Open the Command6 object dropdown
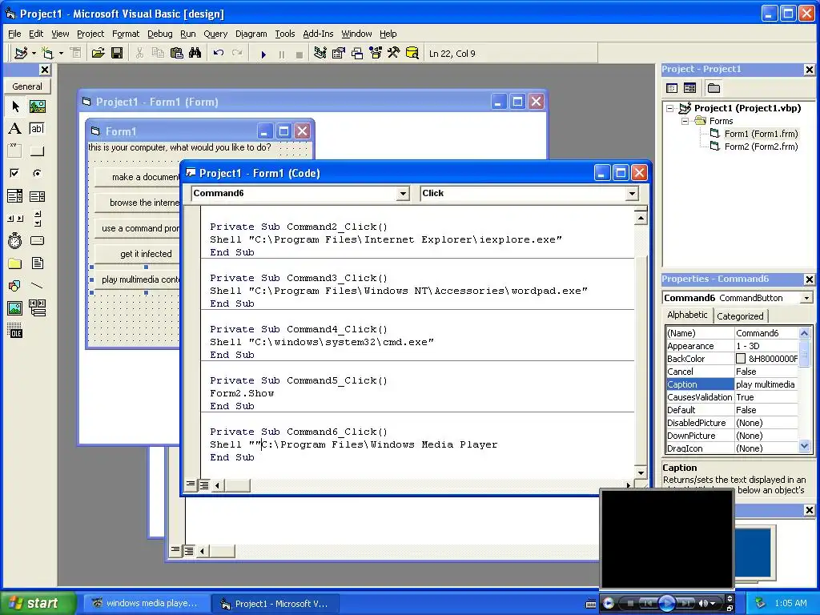The image size is (820, 615). tap(403, 194)
